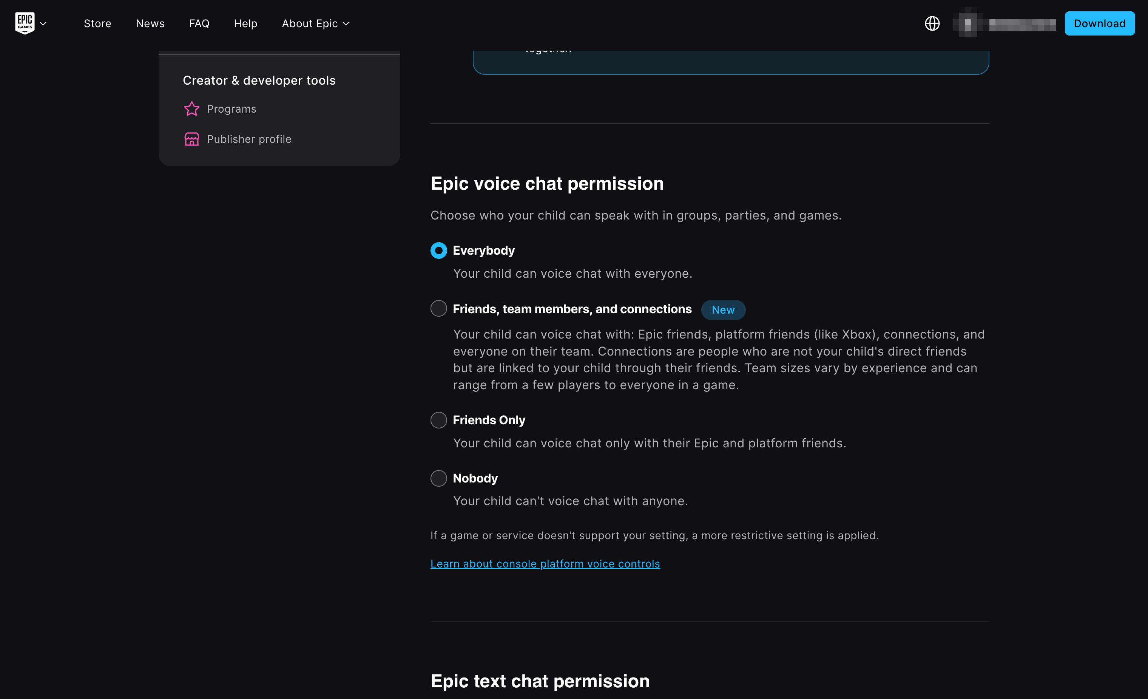Click the Epic voice chat permission heading
Image resolution: width=1148 pixels, height=699 pixels.
click(x=547, y=184)
